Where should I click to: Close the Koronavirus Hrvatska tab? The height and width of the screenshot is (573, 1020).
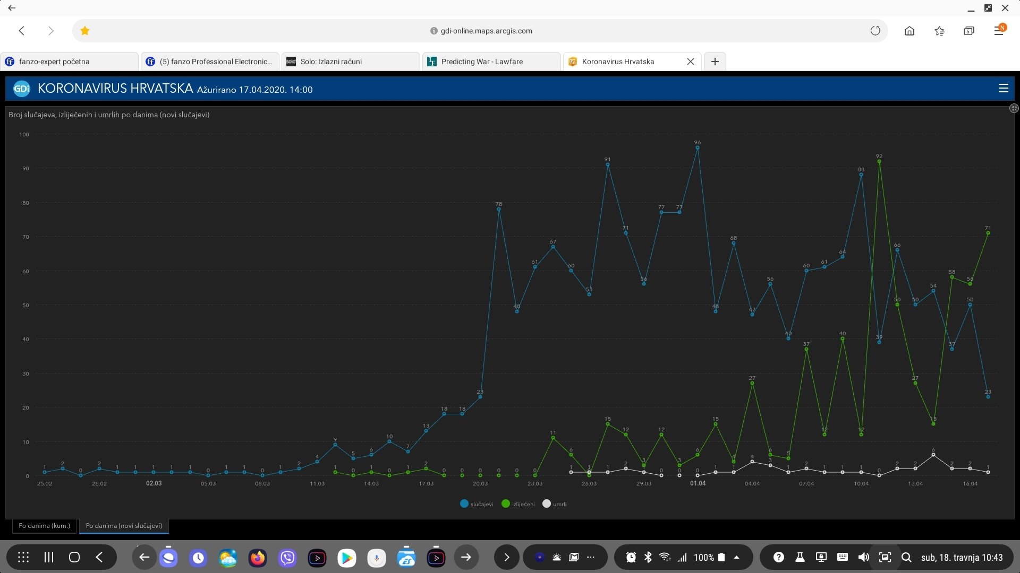tap(690, 62)
